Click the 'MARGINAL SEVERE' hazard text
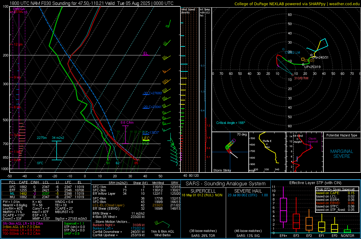 click(342, 154)
